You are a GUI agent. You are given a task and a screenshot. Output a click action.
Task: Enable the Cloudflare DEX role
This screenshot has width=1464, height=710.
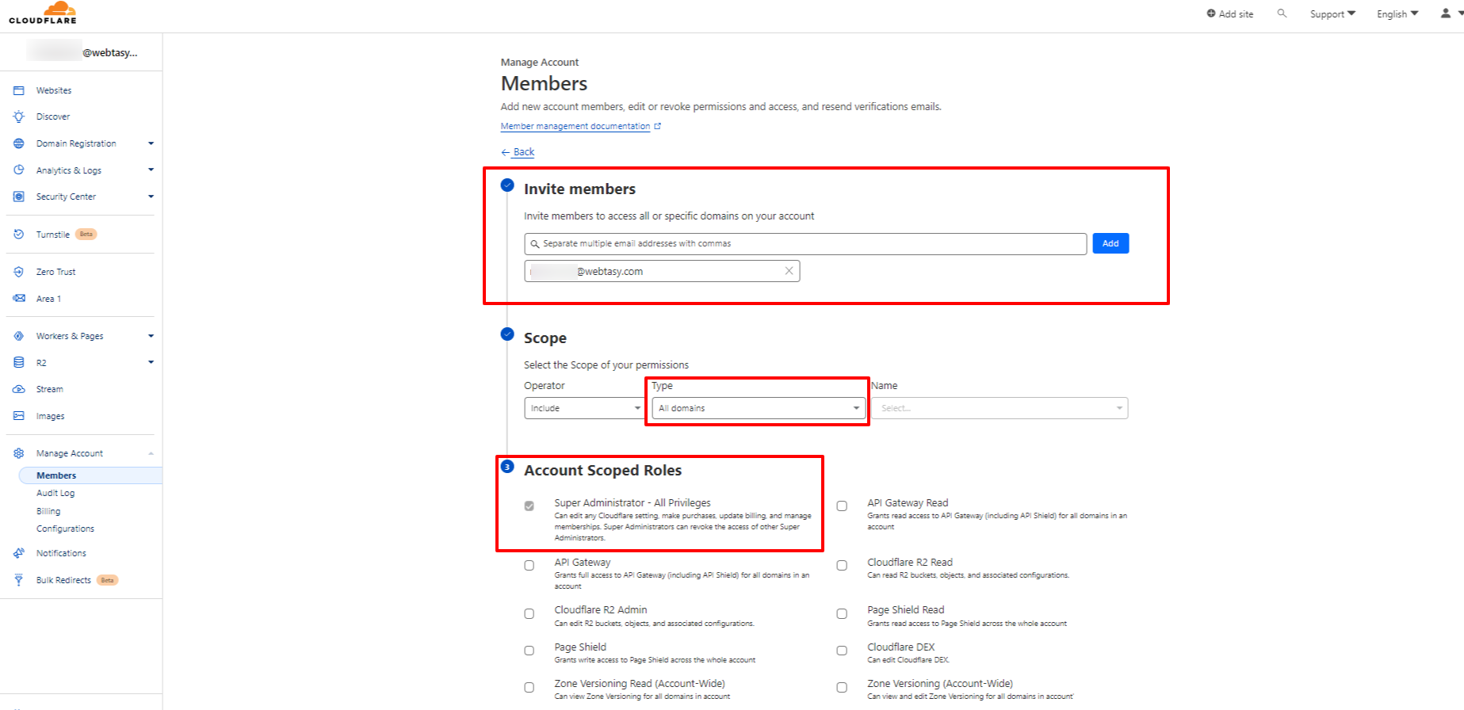coord(842,651)
